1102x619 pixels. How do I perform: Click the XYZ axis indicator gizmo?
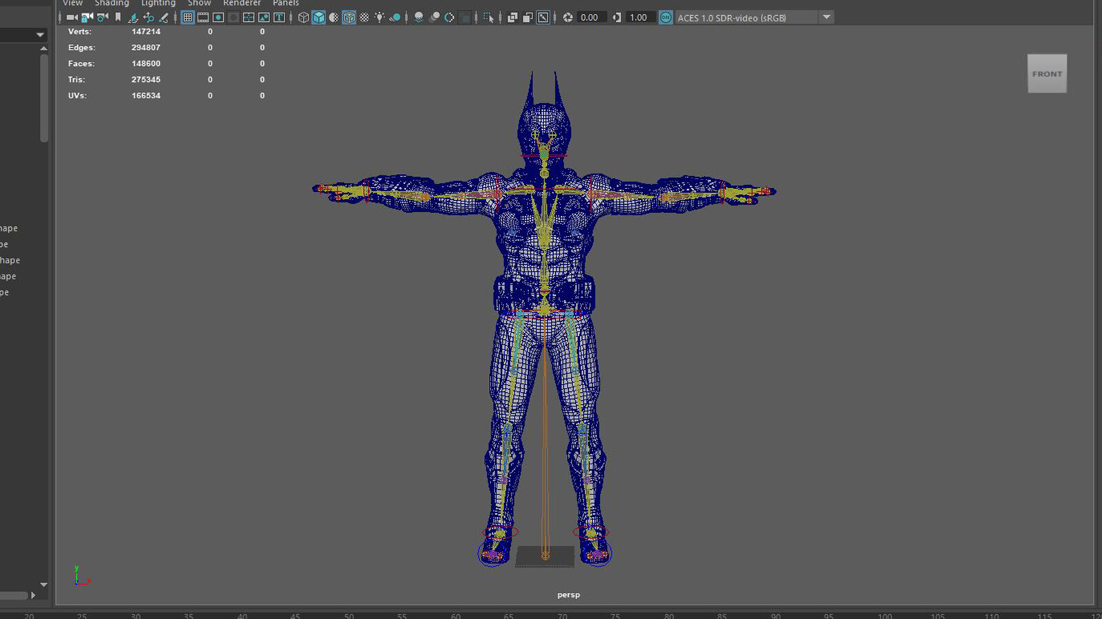(x=81, y=576)
